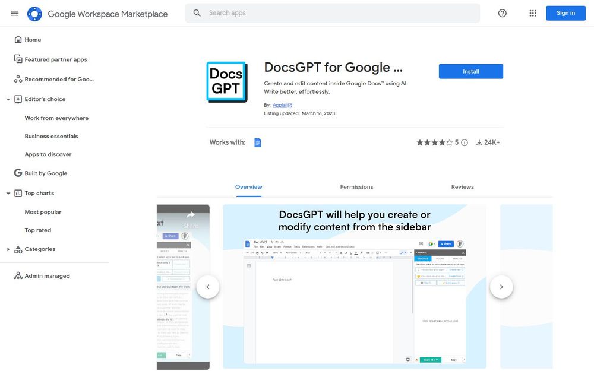Click the main DocsGPT sidebar screenshot
The width and height of the screenshot is (594, 371).
tap(355, 287)
